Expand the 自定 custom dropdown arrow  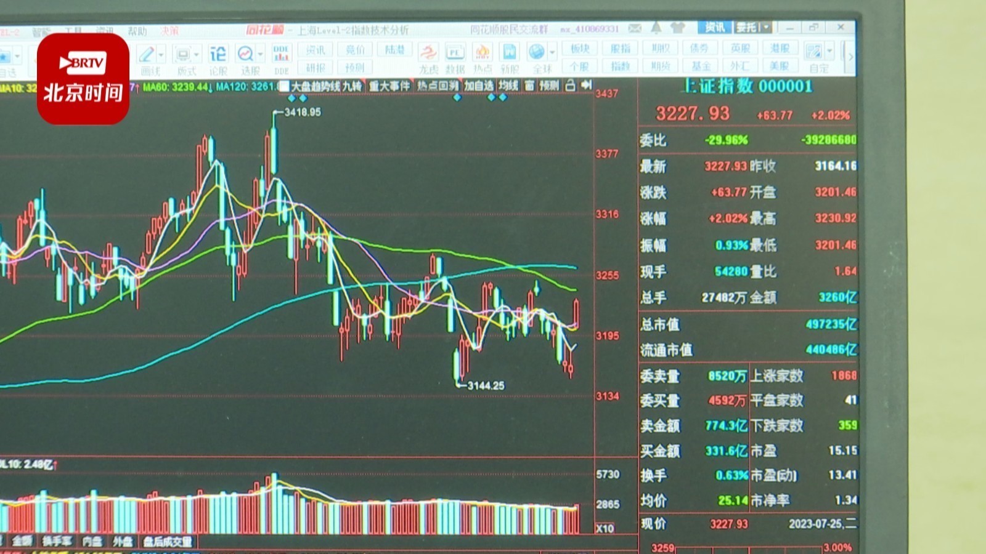coord(830,51)
